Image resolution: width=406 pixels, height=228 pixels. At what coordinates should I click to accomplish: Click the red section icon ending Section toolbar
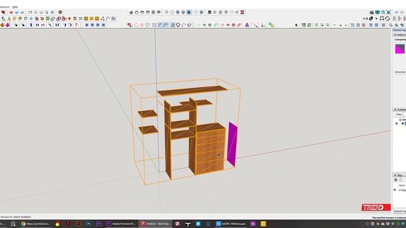click(x=242, y=13)
